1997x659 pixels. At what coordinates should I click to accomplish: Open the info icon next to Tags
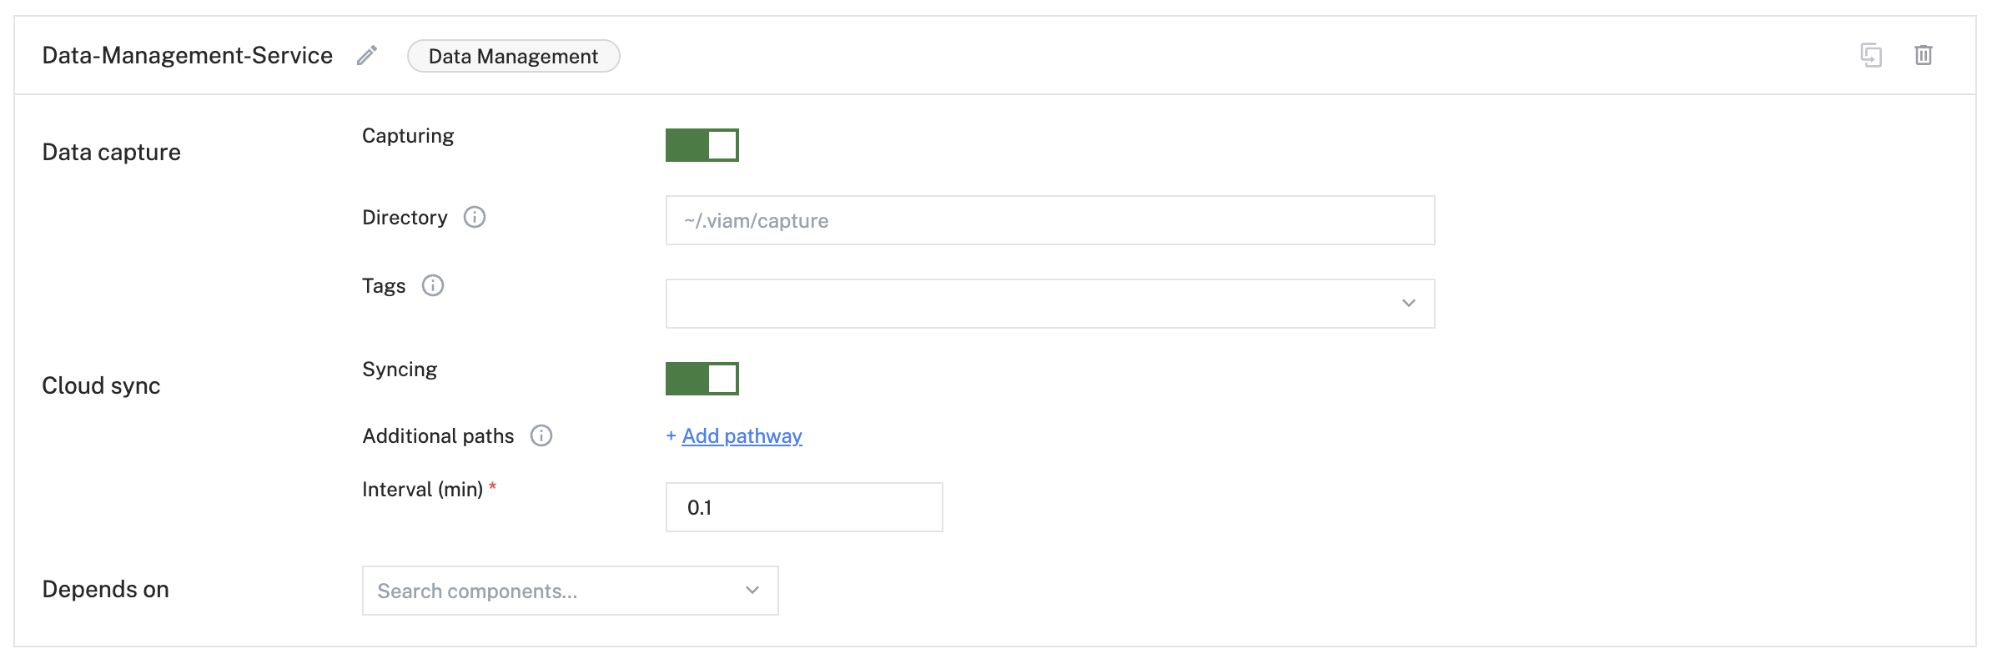pos(433,285)
